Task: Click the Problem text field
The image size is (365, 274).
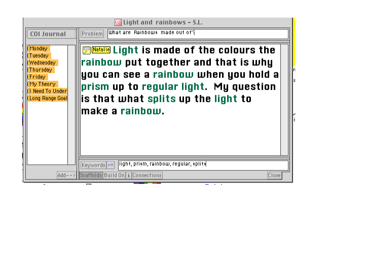Action: point(198,34)
